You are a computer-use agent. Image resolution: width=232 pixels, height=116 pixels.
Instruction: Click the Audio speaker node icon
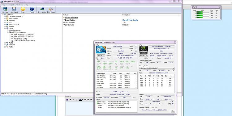pos(7,43)
